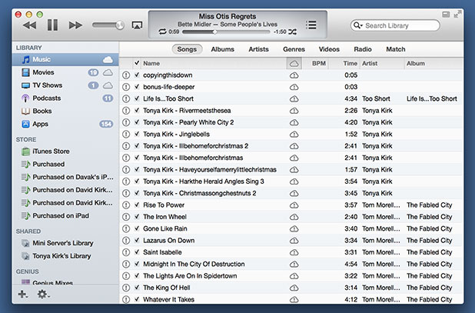
Task: Open Apps in the sidebar
Action: (65, 124)
